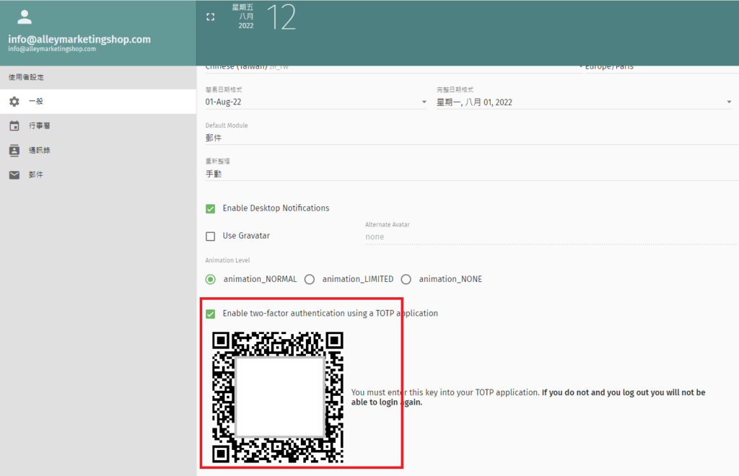Select the animation_NORMAL radio button

211,279
